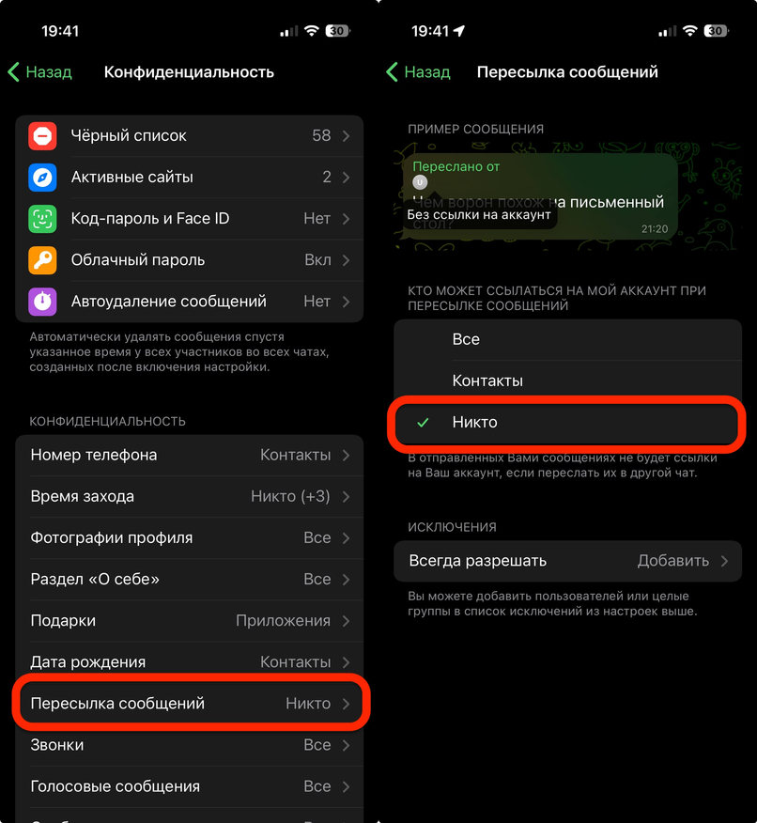Open the red Чёрный список icon

coord(42,136)
